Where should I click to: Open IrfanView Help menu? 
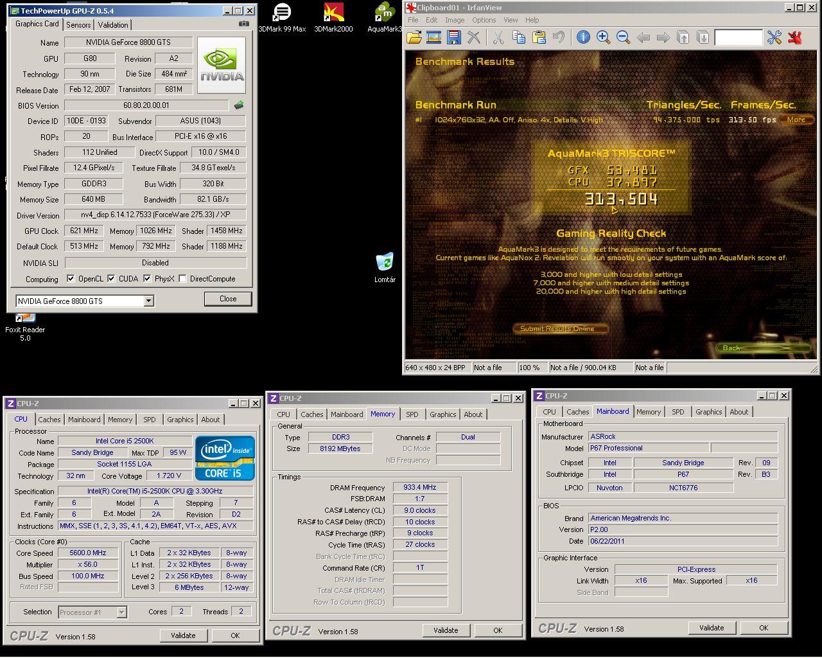click(x=532, y=20)
